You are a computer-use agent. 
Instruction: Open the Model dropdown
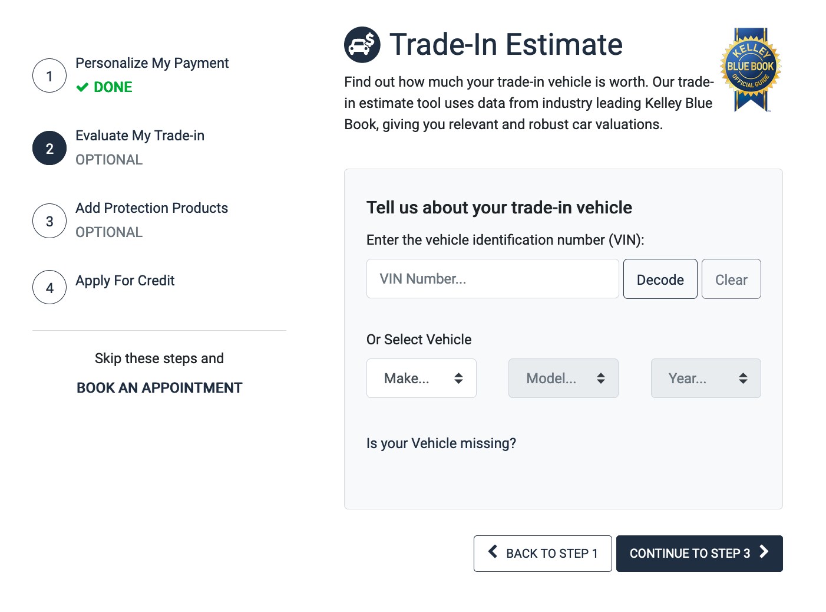pos(563,378)
